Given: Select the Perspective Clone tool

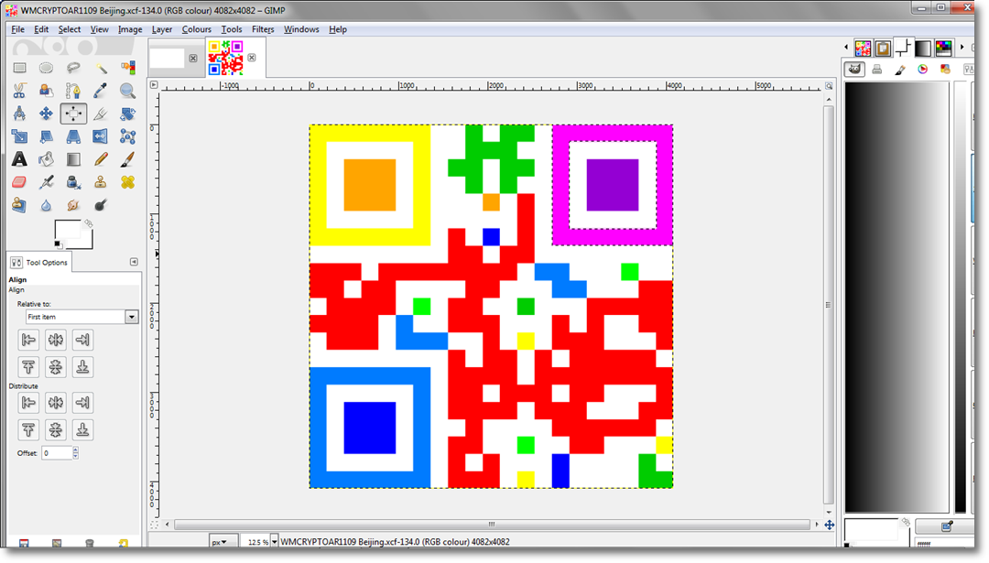Looking at the screenshot, I should (19, 205).
